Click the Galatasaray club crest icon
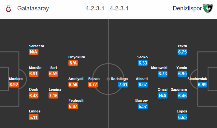Viewport: 217px width, 128px height. click(x=8, y=8)
